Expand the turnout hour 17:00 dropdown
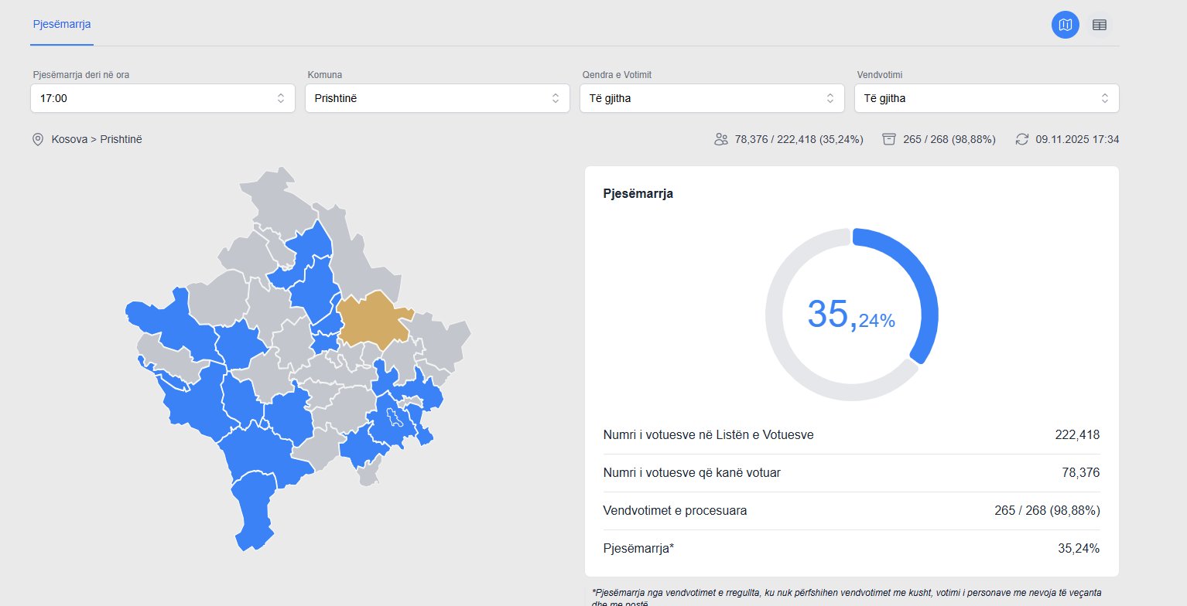The height and width of the screenshot is (606, 1187). point(162,98)
